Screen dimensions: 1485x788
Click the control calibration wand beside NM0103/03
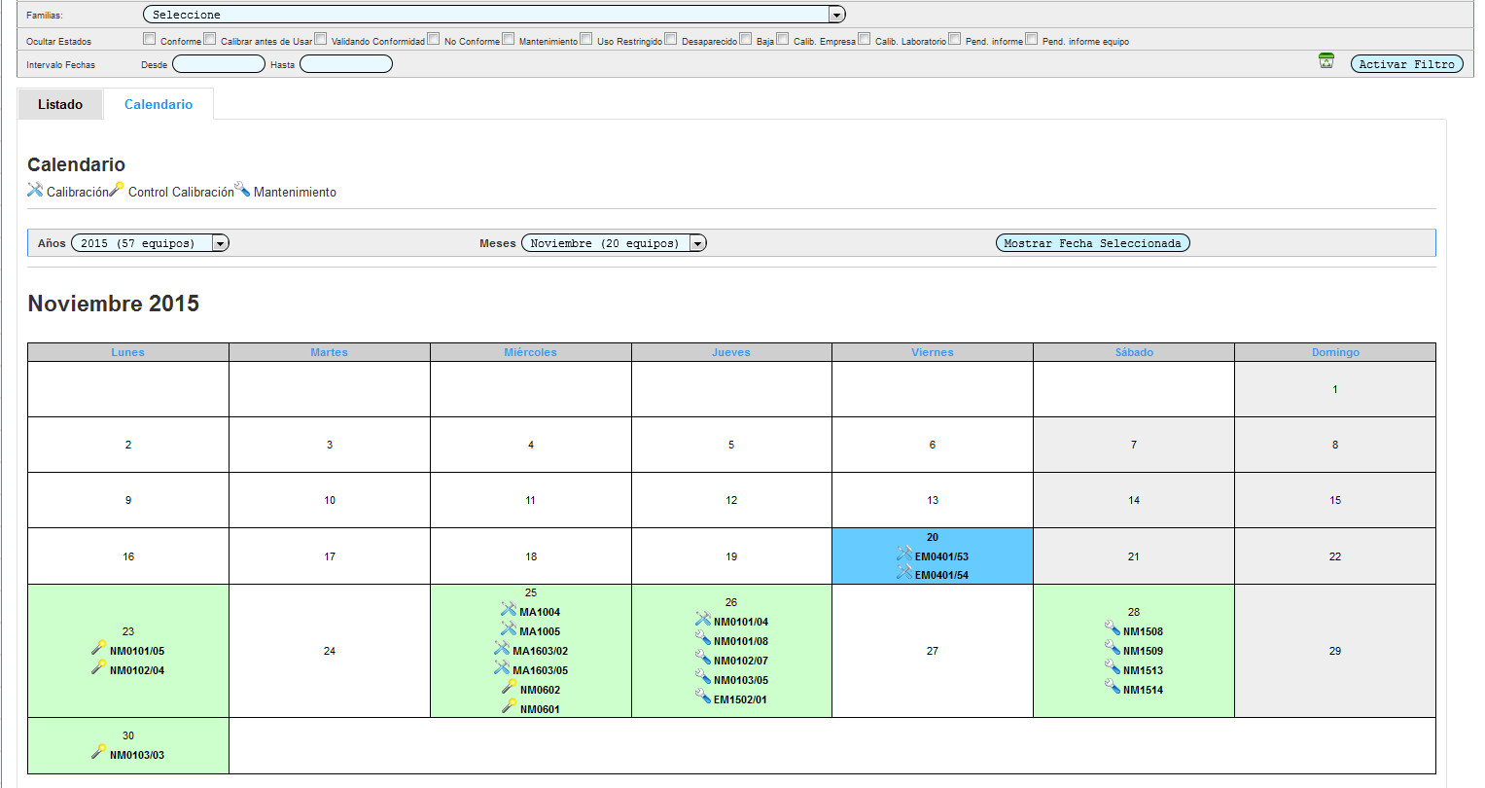[x=99, y=752]
